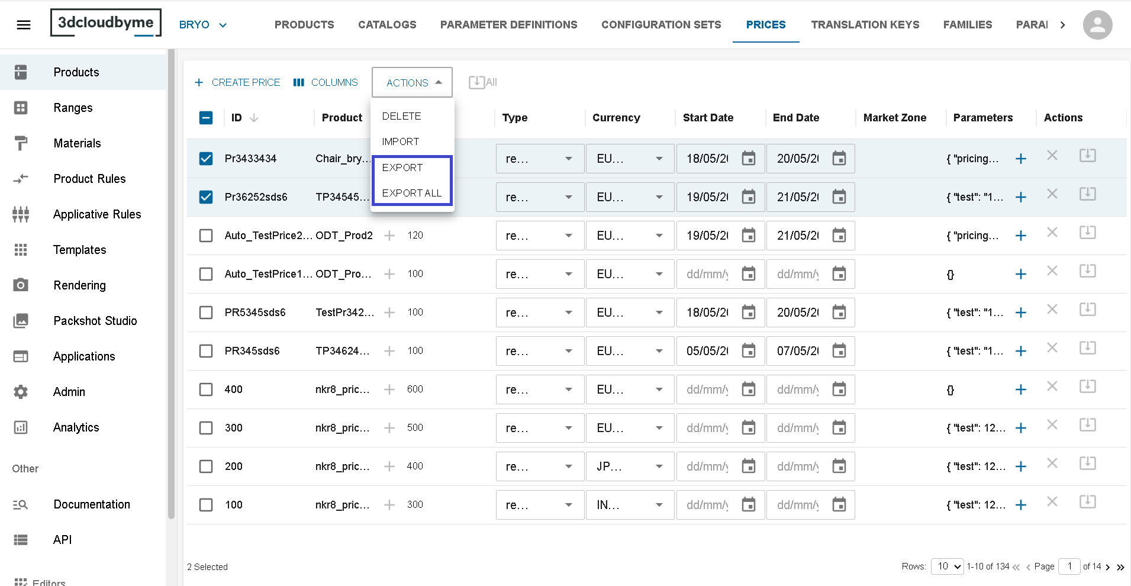1131x586 pixels.
Task: Click the page number input field
Action: (x=1069, y=566)
